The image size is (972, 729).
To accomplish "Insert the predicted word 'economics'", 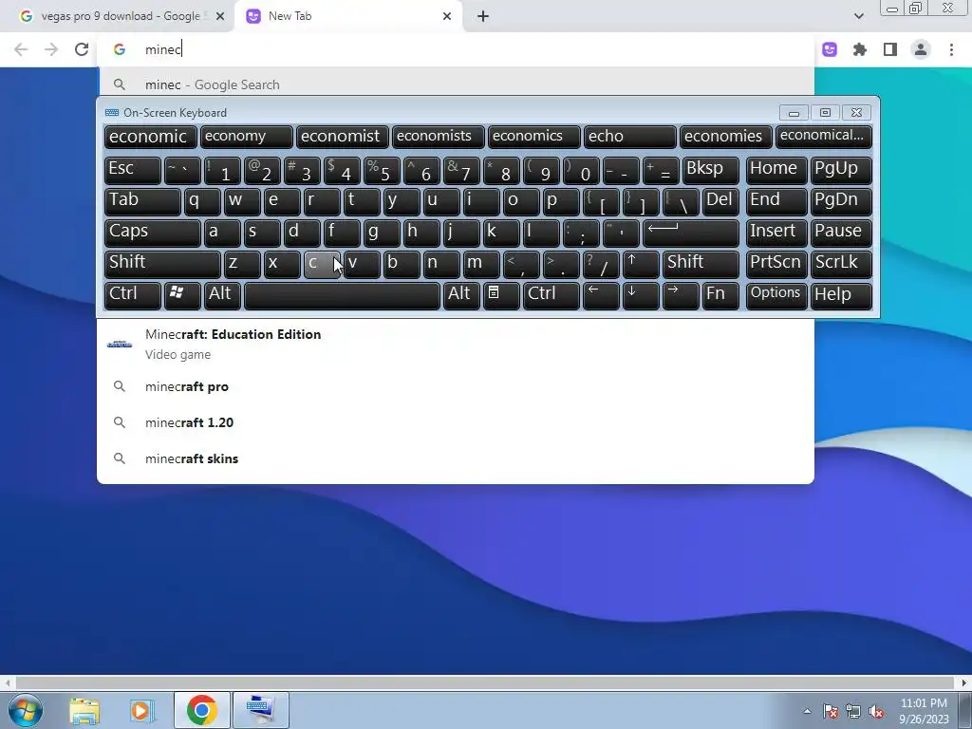I will click(x=533, y=137).
